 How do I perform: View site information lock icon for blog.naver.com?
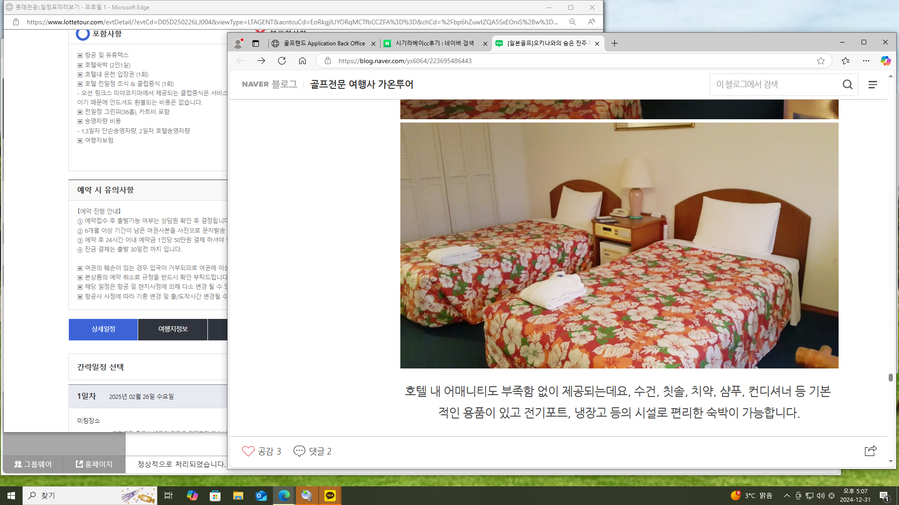pos(328,61)
